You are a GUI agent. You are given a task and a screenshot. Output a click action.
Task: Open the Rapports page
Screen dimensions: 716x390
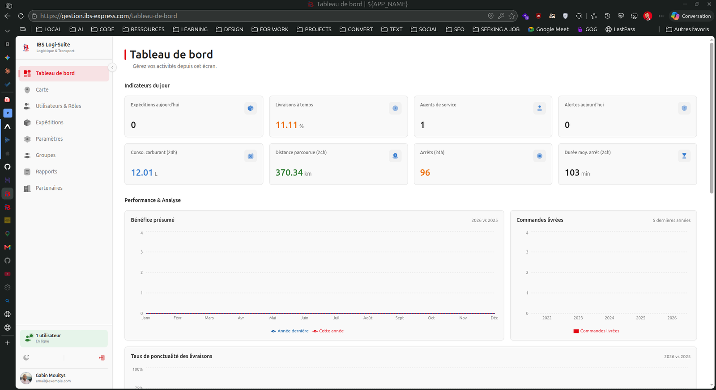[64, 172]
